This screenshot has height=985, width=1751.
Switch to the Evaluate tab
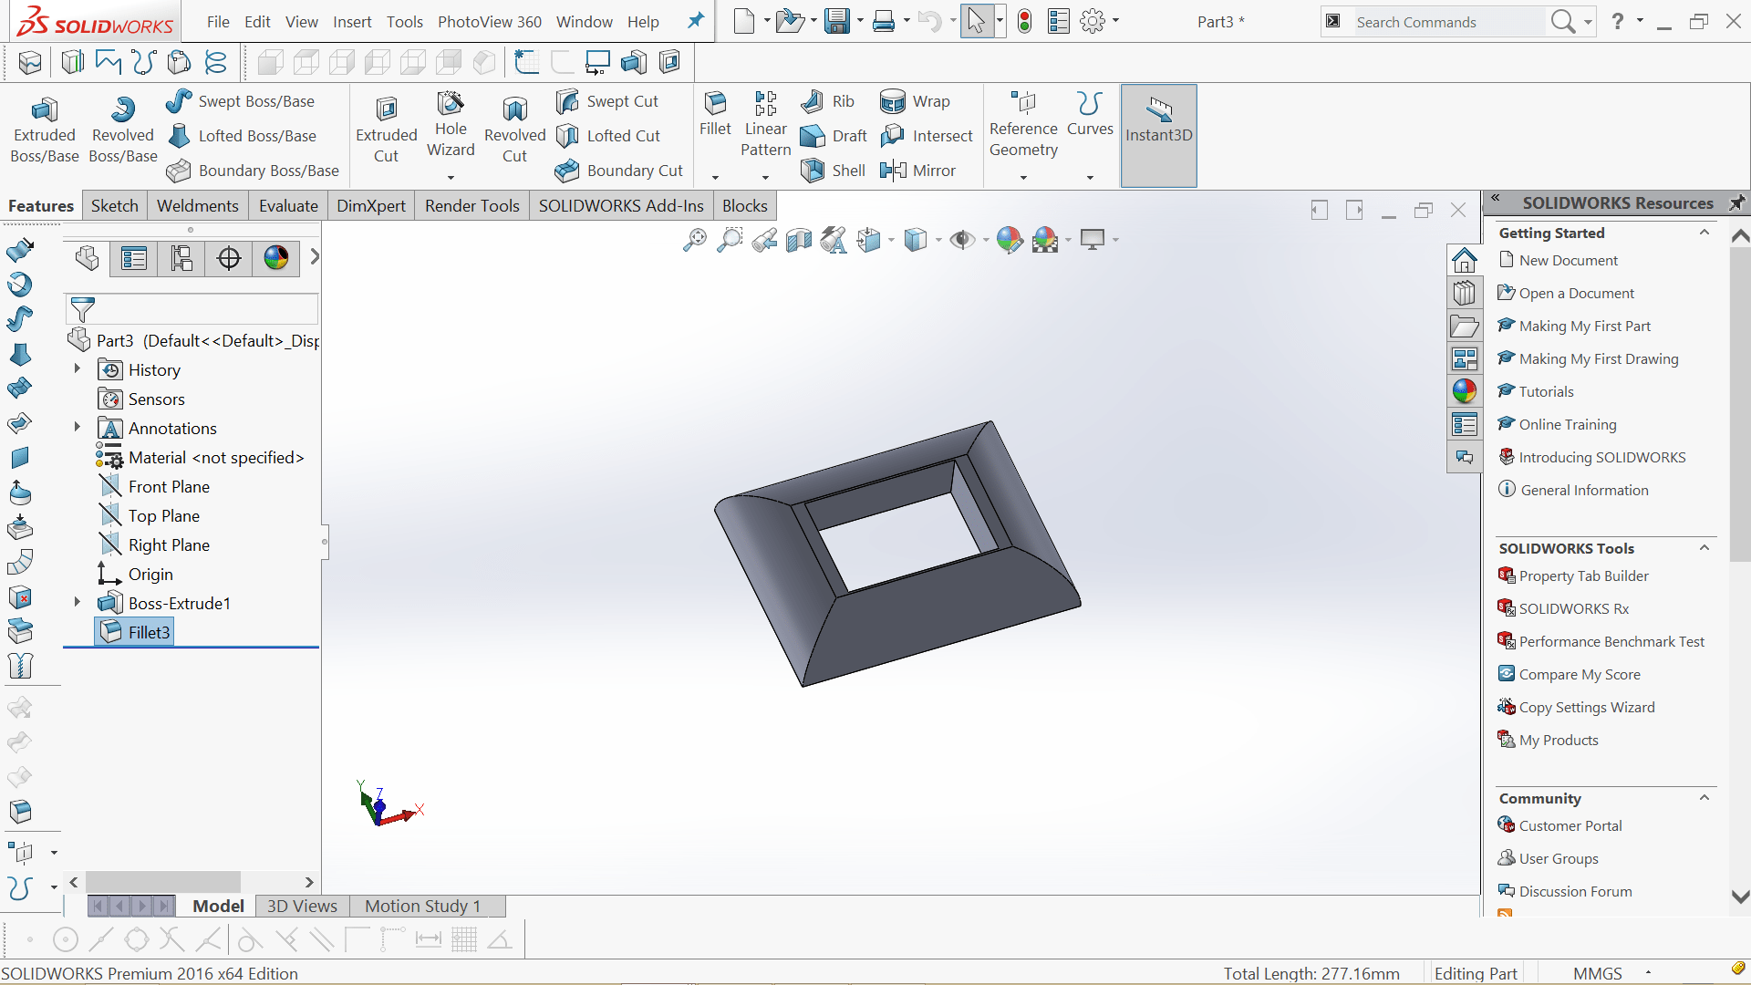pyautogui.click(x=288, y=206)
